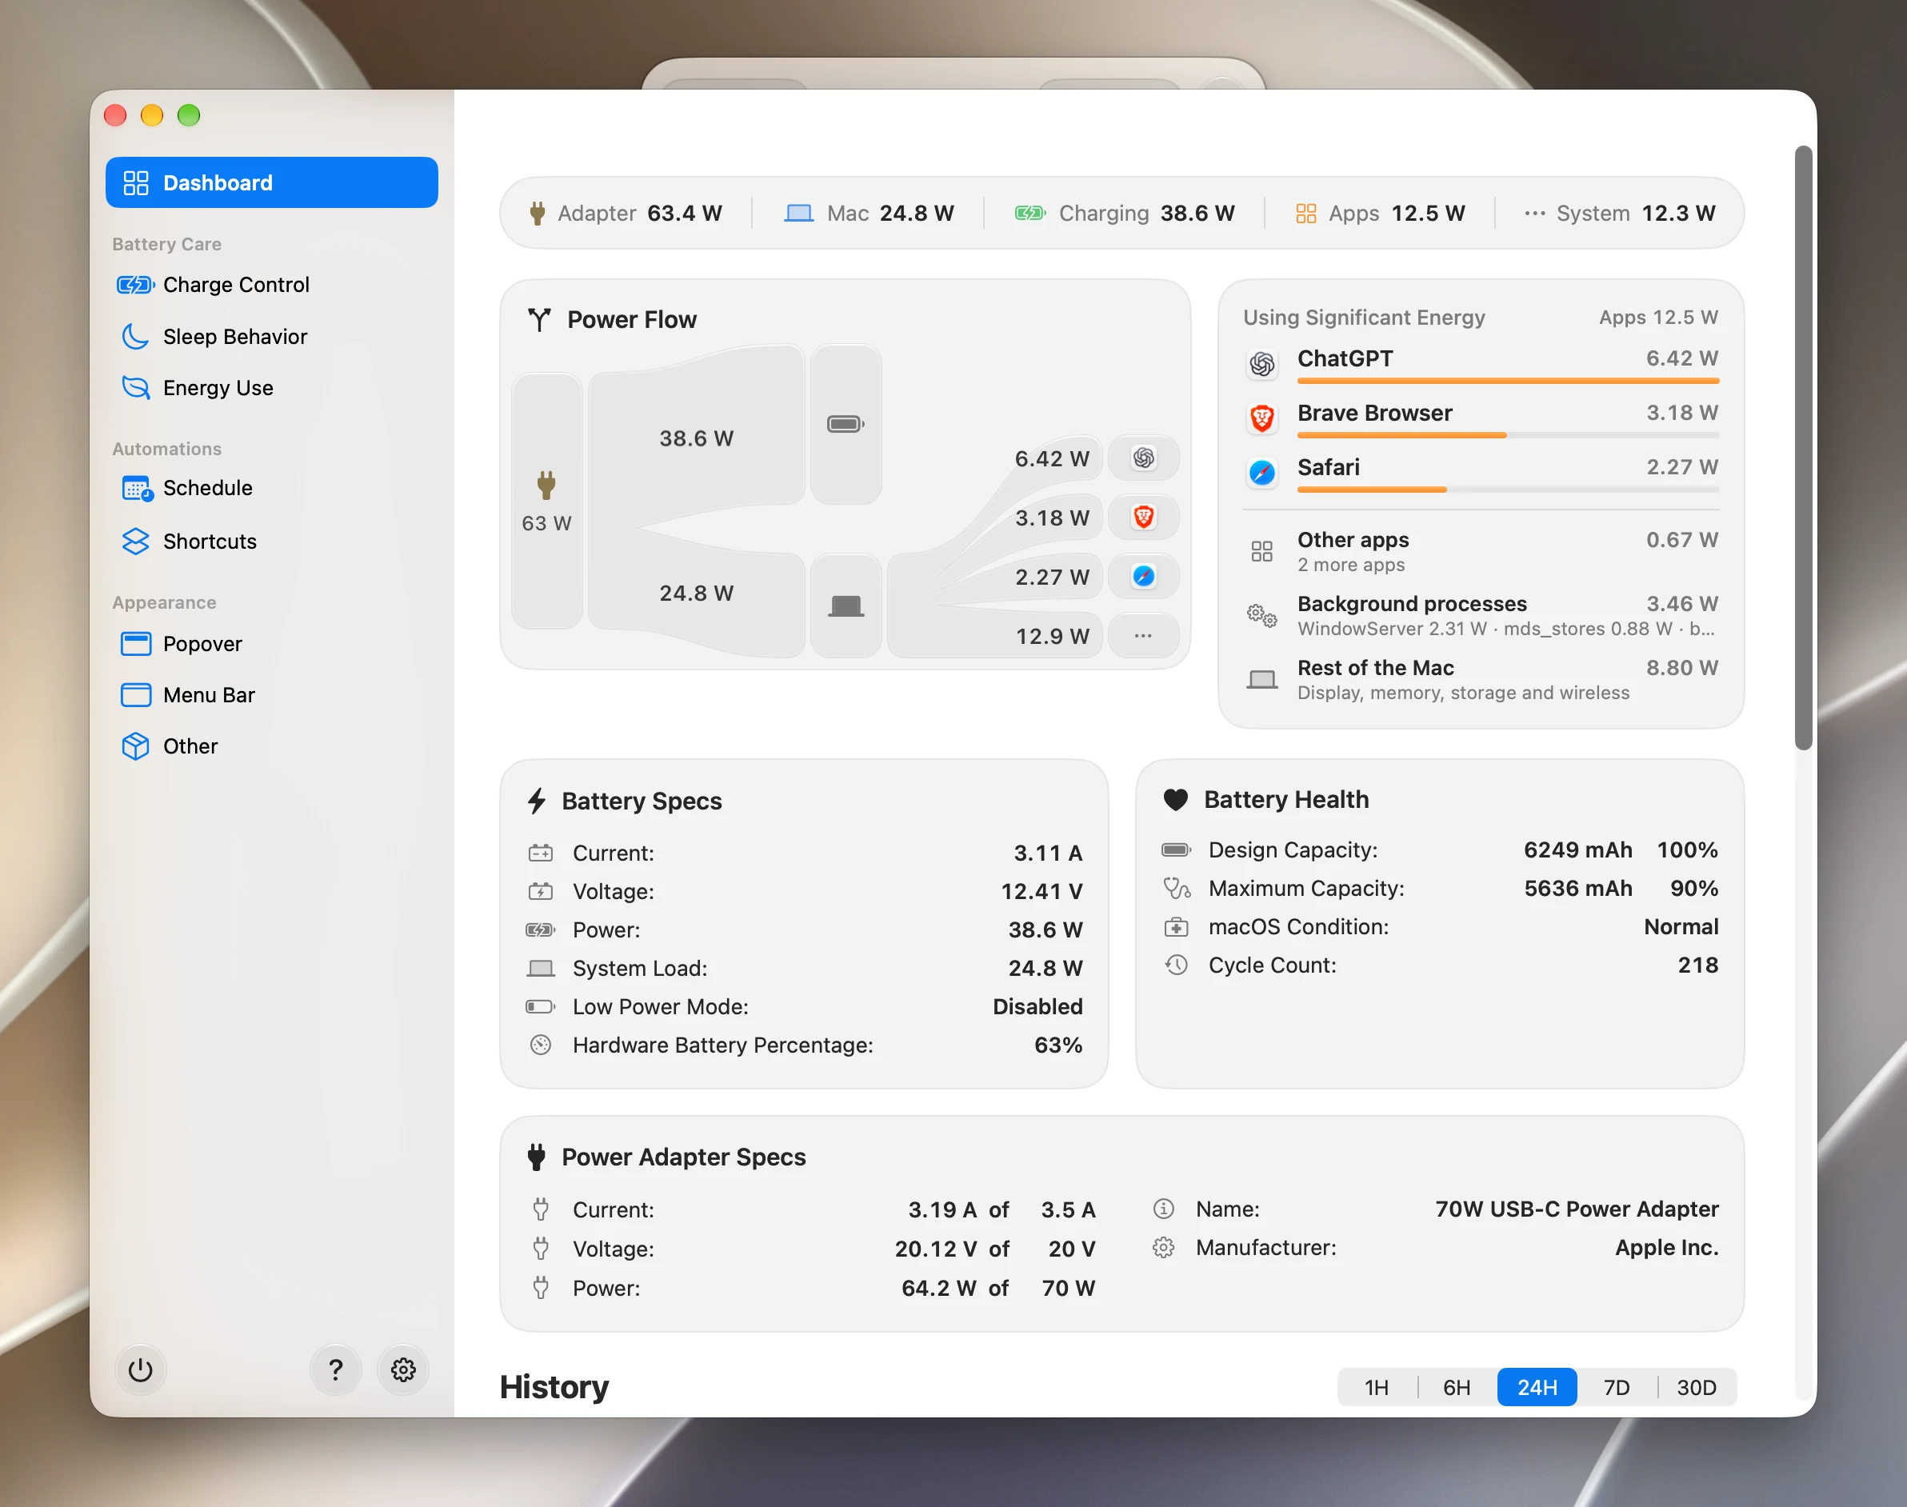Image resolution: width=1907 pixels, height=1507 pixels.
Task: Click ChatGPT energy usage bar
Action: pos(1508,382)
